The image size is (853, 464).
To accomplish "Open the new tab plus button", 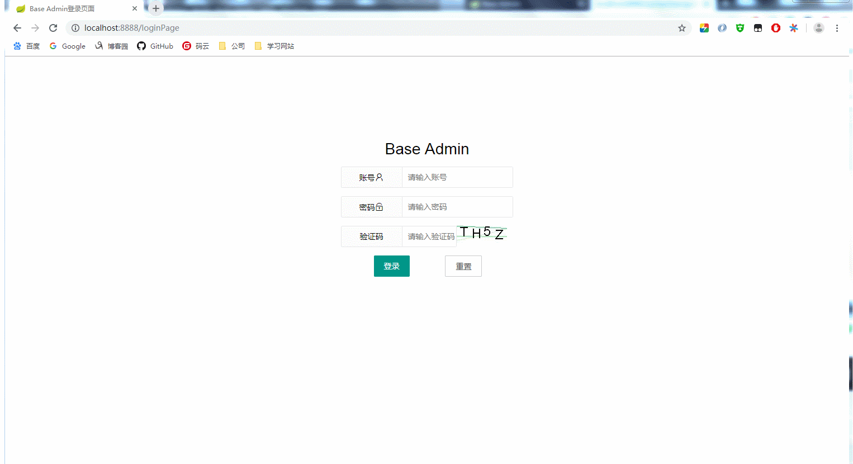I will click(156, 8).
